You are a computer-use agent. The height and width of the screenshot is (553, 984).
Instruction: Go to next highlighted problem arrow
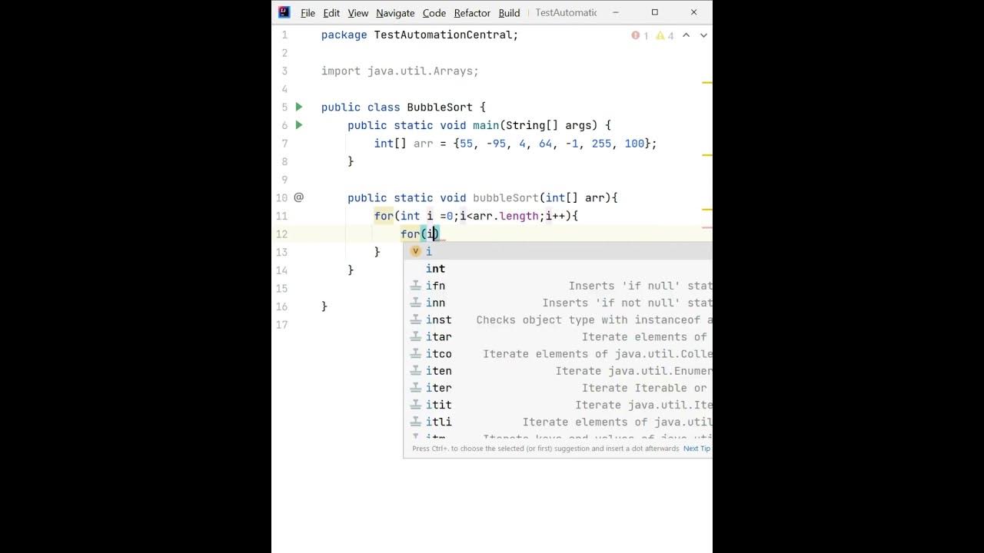click(x=703, y=35)
